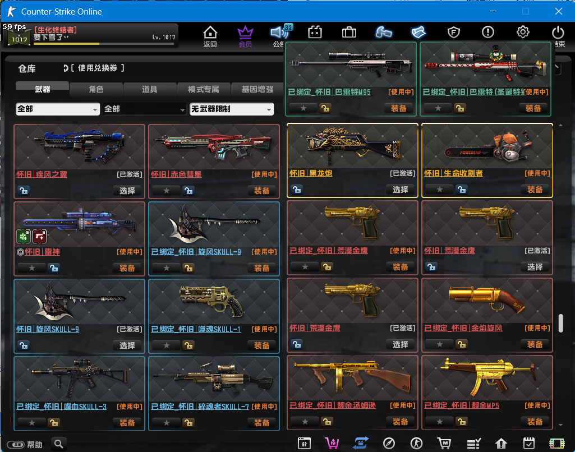Click the scroll up arrow at list top
The image size is (575, 452).
(x=561, y=126)
